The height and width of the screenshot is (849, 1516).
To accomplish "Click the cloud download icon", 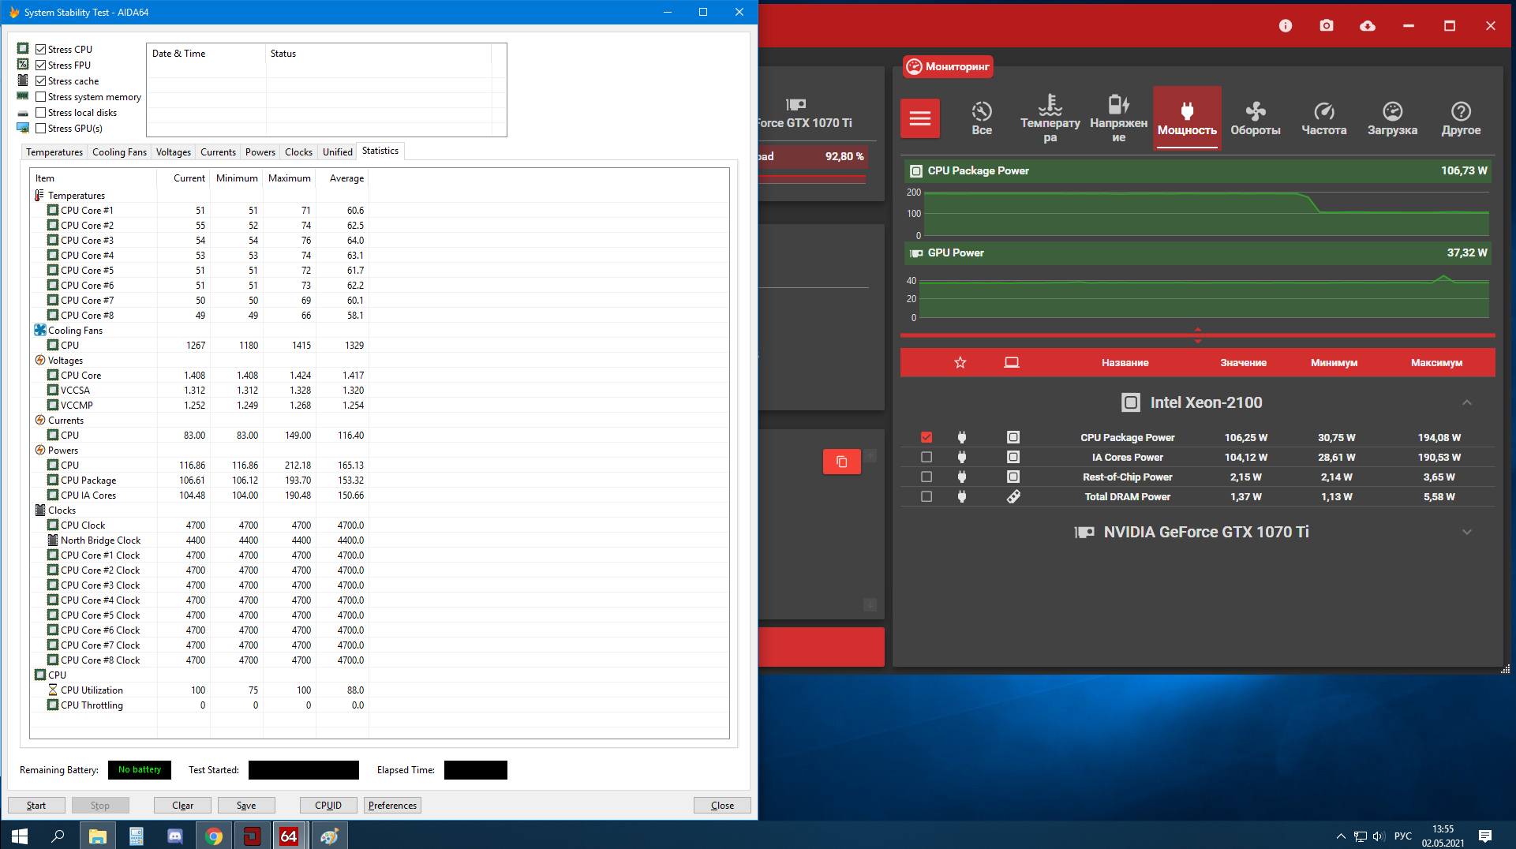I will click(1368, 26).
